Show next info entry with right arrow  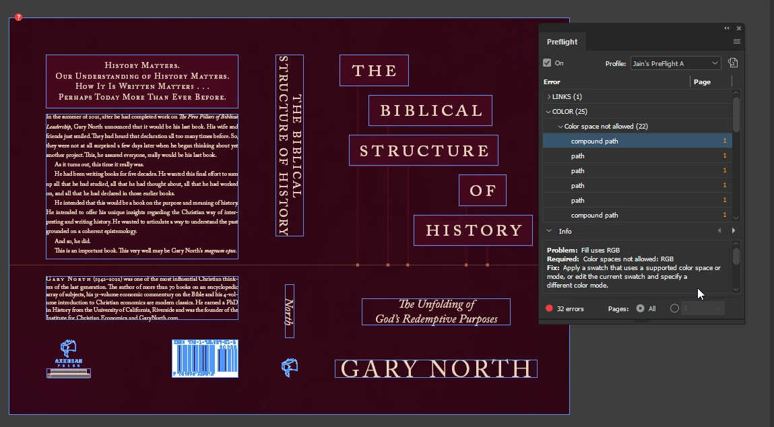tap(734, 230)
